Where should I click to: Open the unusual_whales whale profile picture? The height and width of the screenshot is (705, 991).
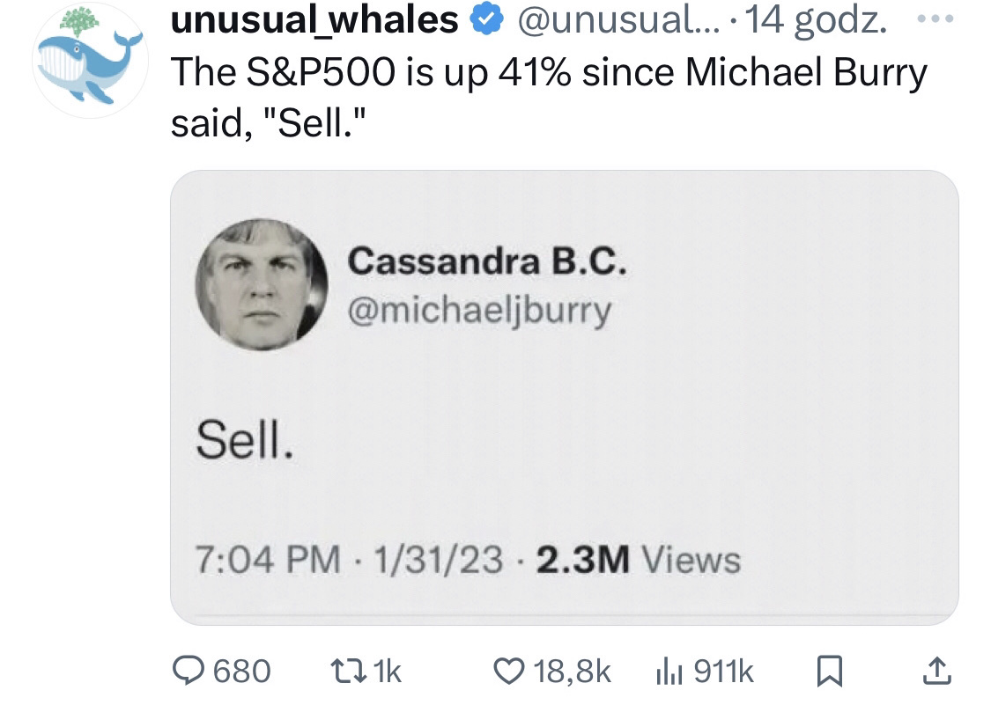[x=88, y=62]
